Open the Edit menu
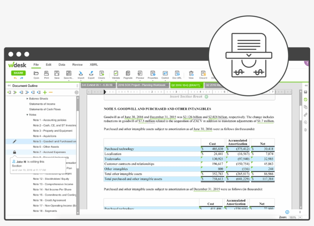314x226 pixels. (49, 65)
